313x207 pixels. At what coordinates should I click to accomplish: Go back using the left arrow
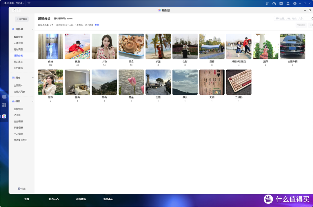[14, 10]
